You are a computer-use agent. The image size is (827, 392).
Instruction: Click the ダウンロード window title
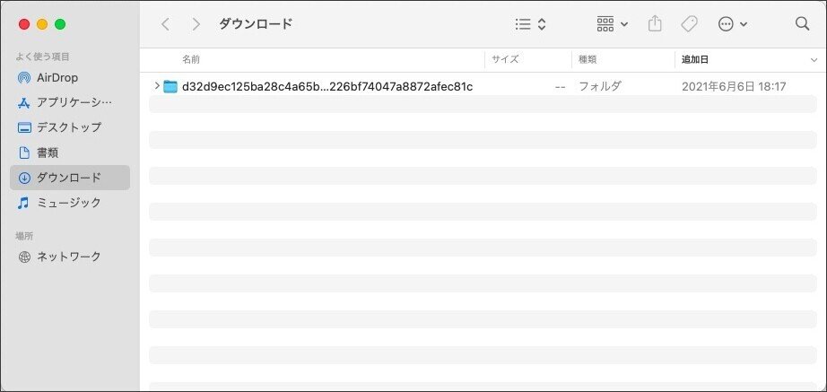pyautogui.click(x=256, y=23)
